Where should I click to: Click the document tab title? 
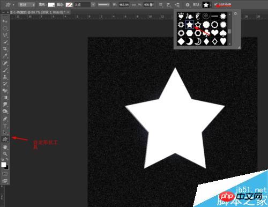[x=38, y=12]
